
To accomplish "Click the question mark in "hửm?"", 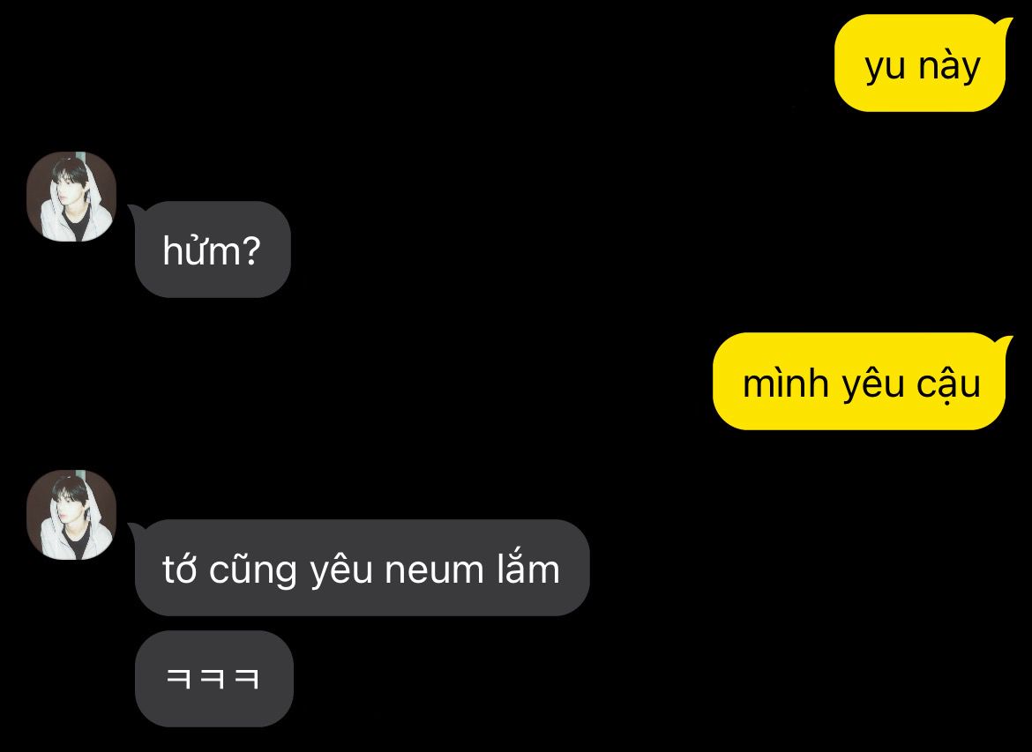I will point(251,250).
